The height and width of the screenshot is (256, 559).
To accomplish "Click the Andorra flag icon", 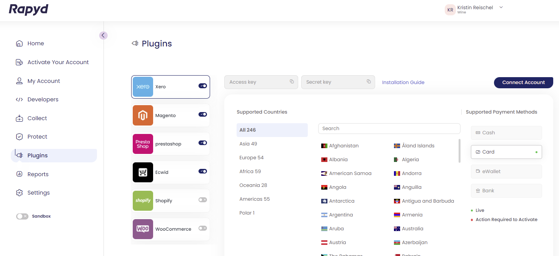I will (397, 173).
